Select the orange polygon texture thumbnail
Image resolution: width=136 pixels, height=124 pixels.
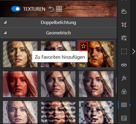coord(96,54)
